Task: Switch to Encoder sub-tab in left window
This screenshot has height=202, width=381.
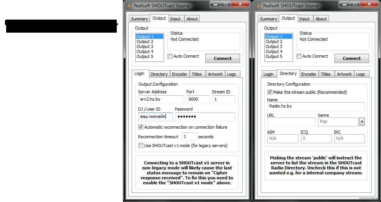Action: point(180,74)
